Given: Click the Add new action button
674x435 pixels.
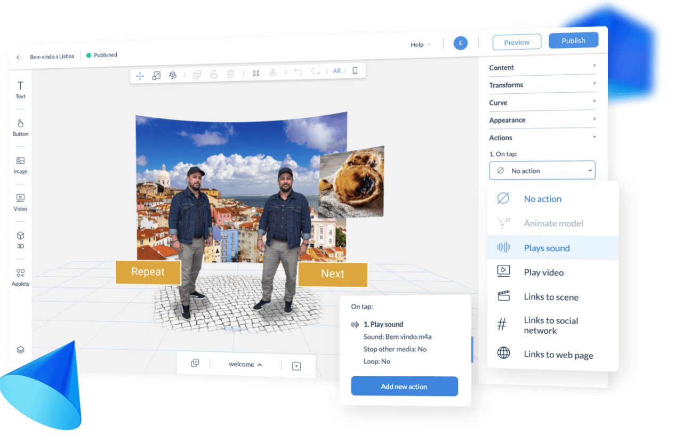Looking at the screenshot, I should 404,386.
